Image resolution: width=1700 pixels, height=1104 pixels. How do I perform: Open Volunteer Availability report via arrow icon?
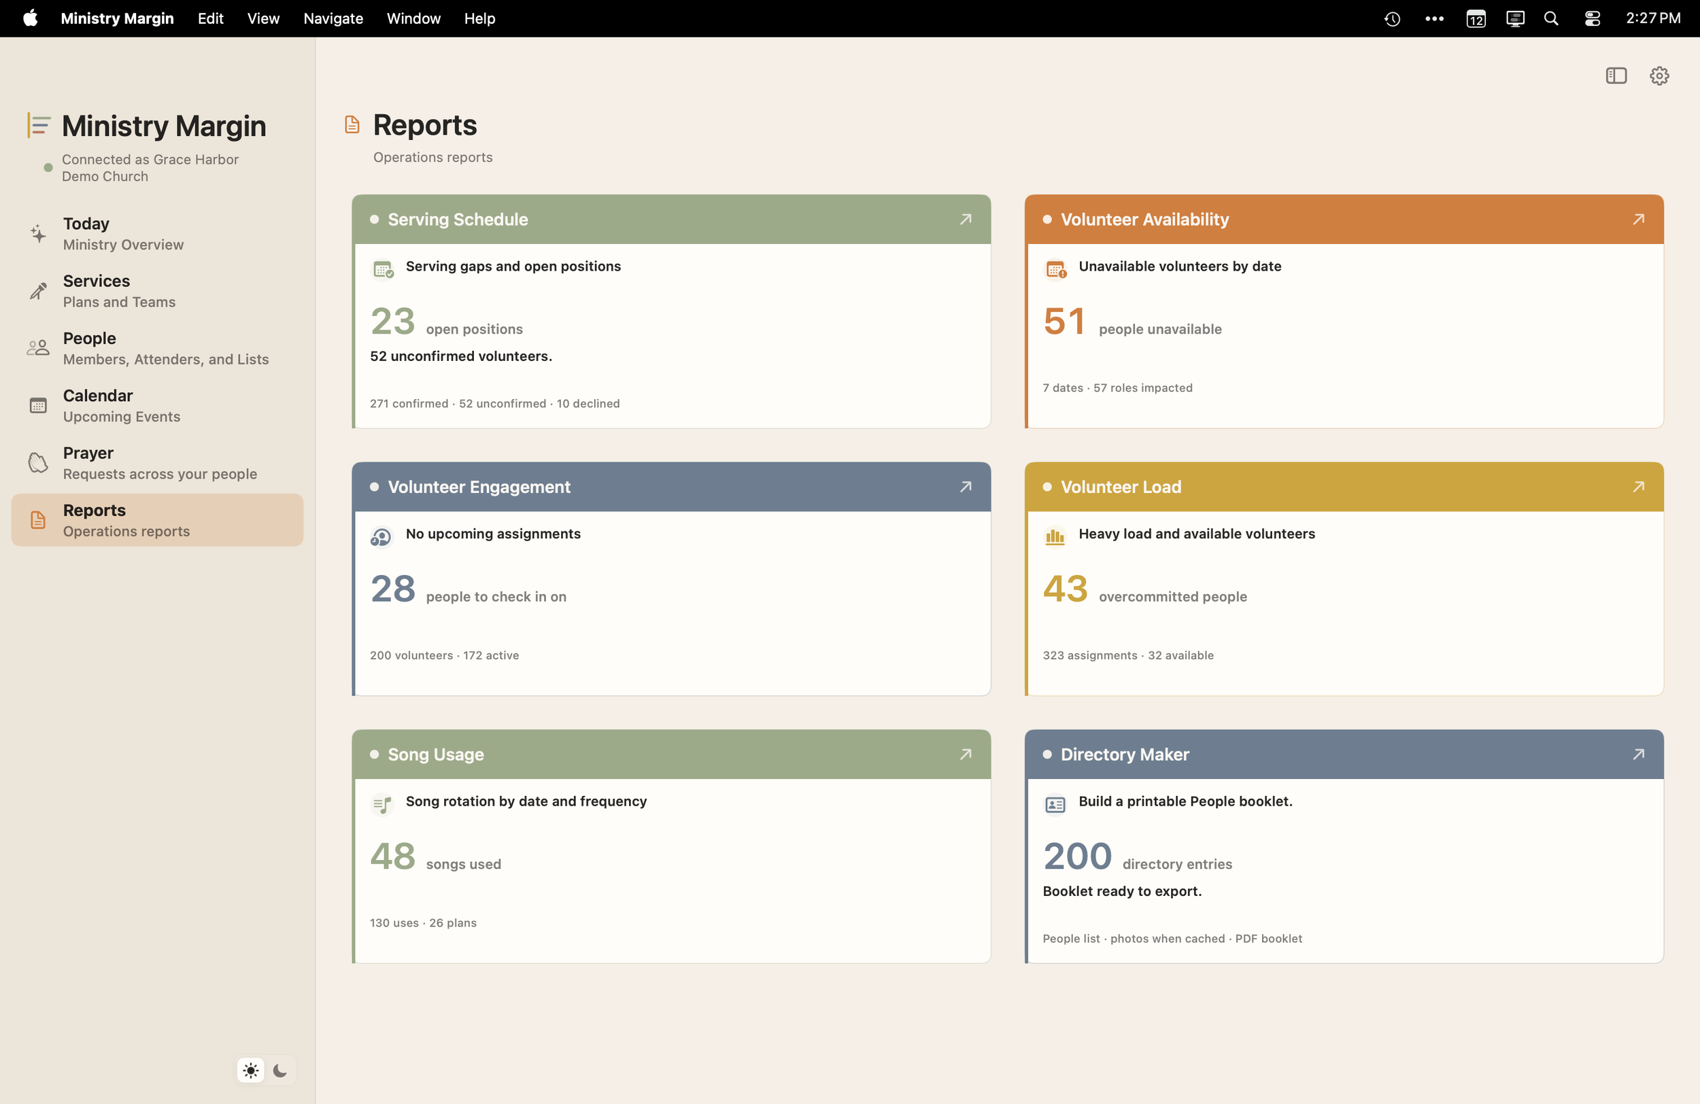click(1639, 219)
